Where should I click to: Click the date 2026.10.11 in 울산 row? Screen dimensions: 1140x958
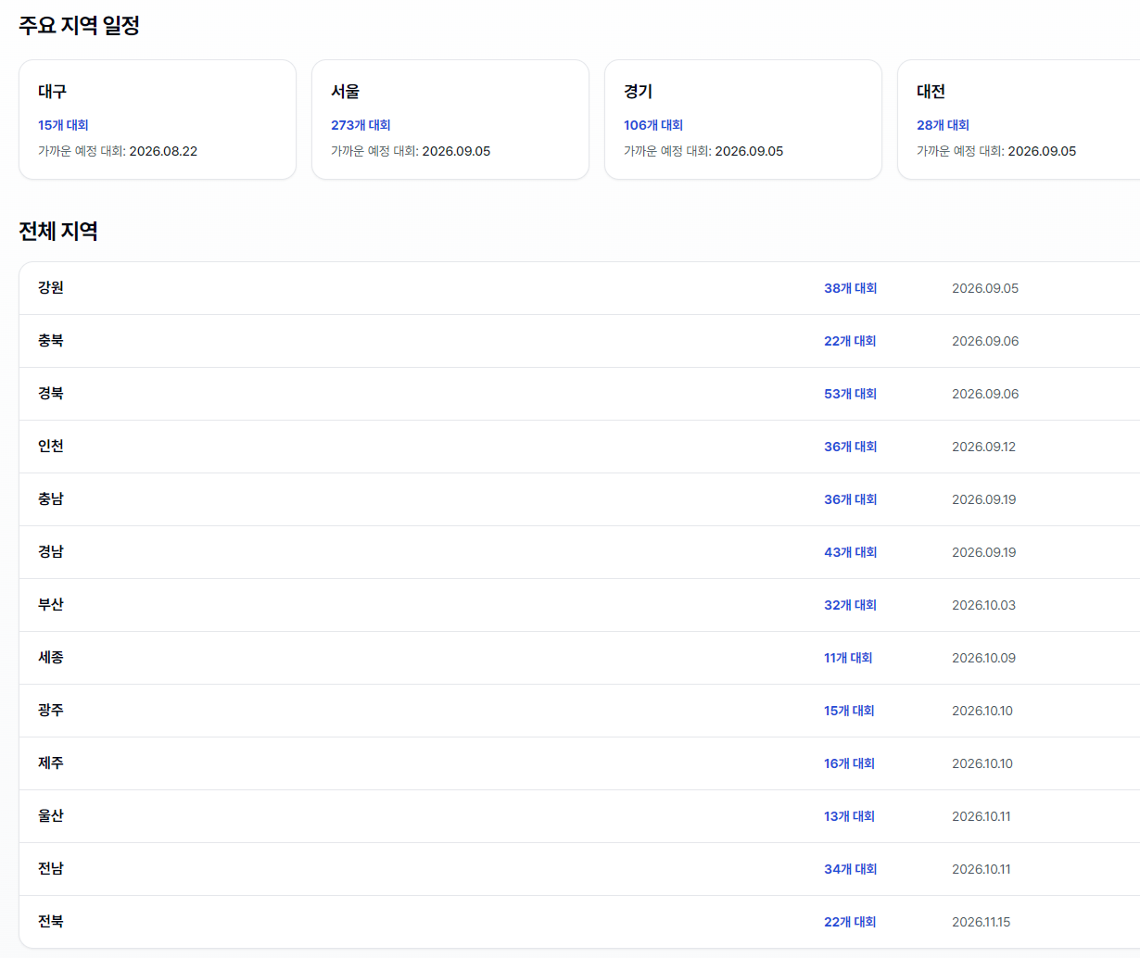coord(982,816)
